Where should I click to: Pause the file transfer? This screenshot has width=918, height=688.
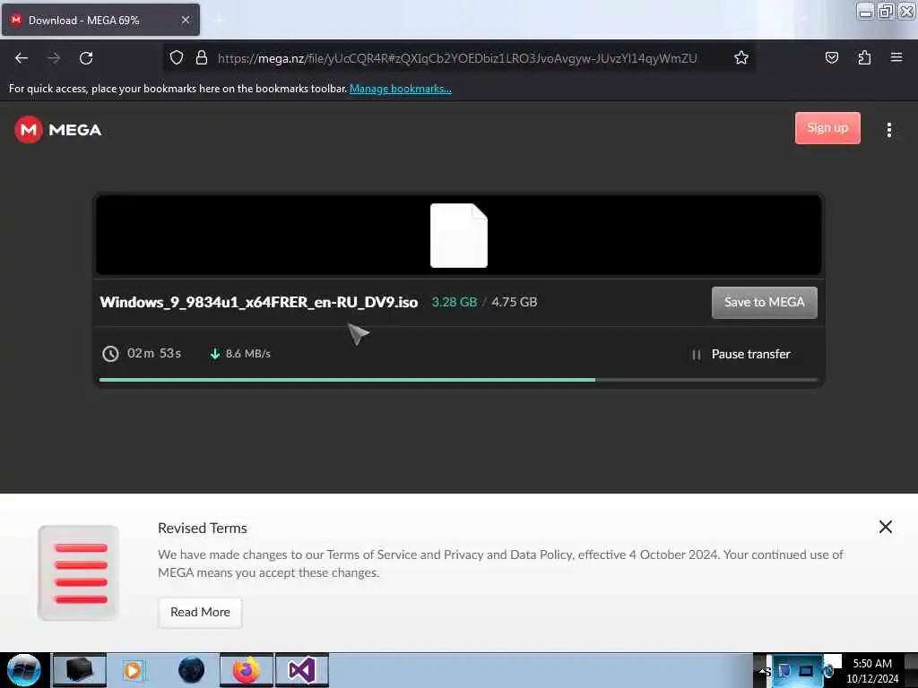click(x=741, y=354)
